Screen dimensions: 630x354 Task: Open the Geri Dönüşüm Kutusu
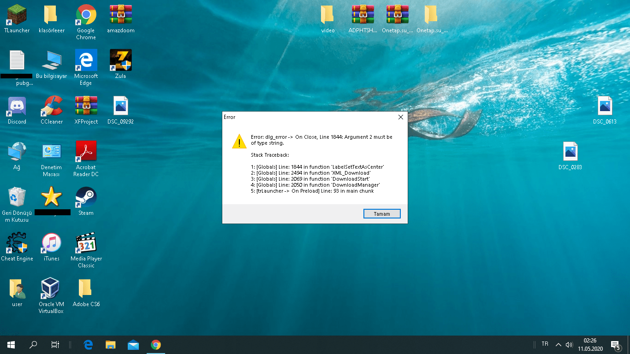pos(17,205)
